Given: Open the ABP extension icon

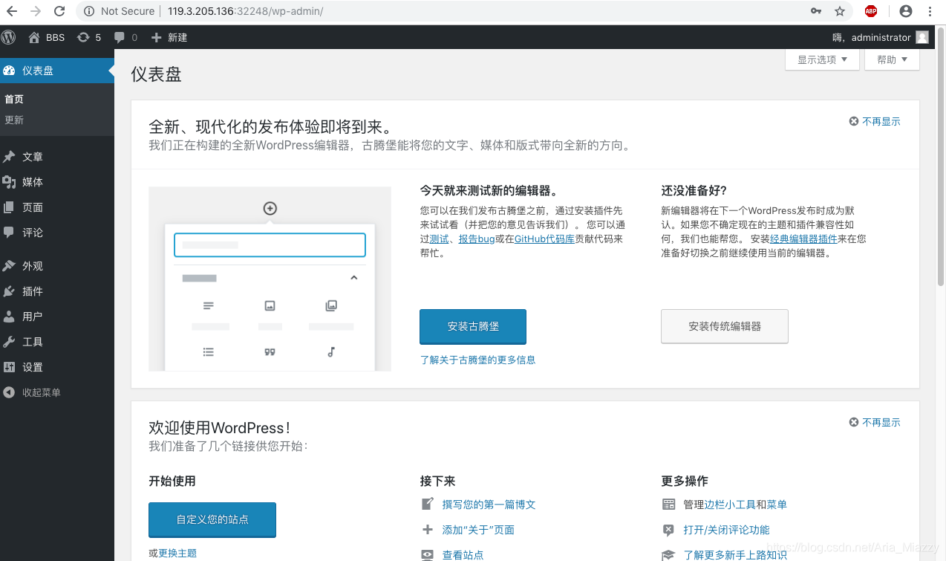Looking at the screenshot, I should coord(871,11).
